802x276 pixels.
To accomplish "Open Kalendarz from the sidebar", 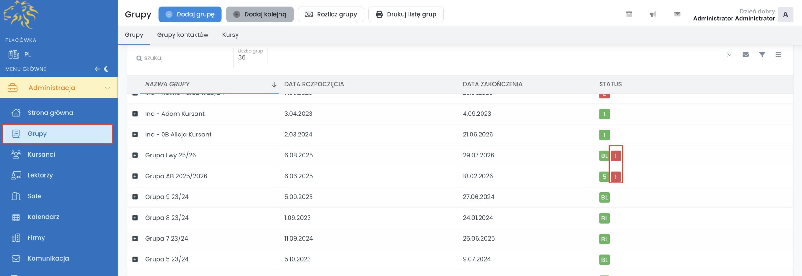I will [43, 217].
